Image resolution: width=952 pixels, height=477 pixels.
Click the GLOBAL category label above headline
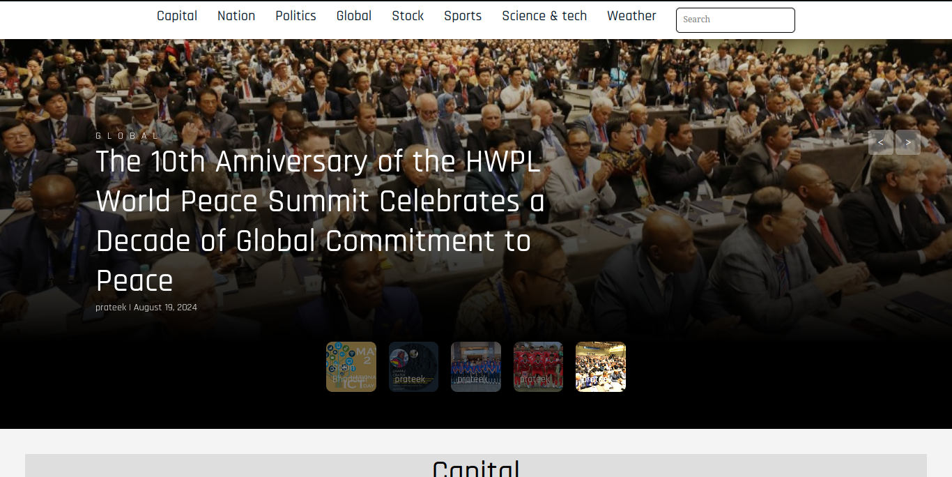coord(128,136)
